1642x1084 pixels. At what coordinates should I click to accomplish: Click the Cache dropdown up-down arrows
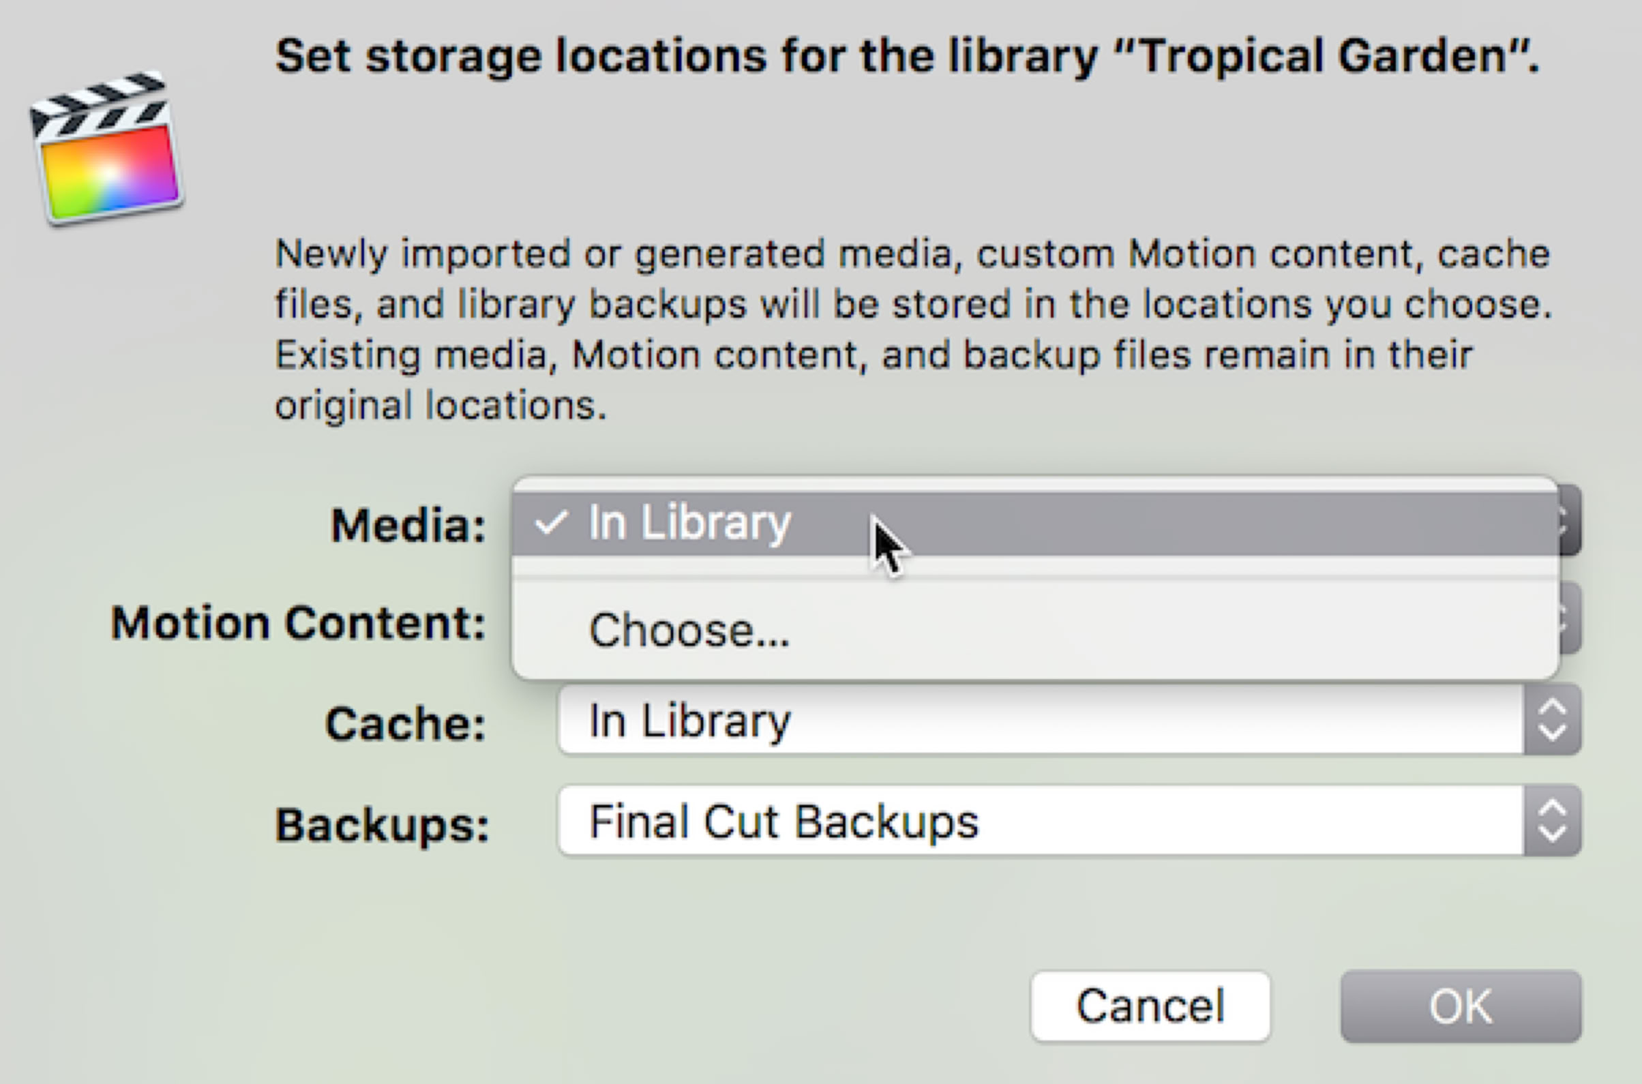tap(1552, 720)
